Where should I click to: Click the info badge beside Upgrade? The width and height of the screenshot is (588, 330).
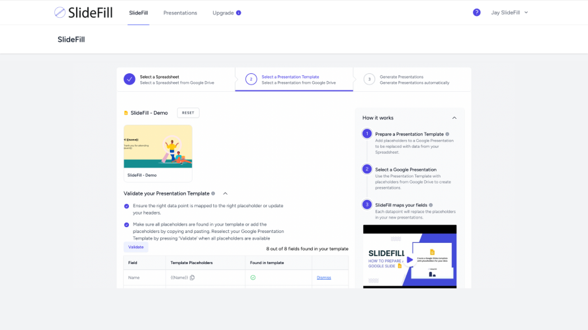[239, 13]
